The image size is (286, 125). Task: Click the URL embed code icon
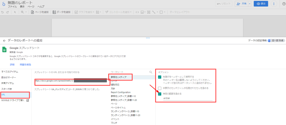point(137,12)
